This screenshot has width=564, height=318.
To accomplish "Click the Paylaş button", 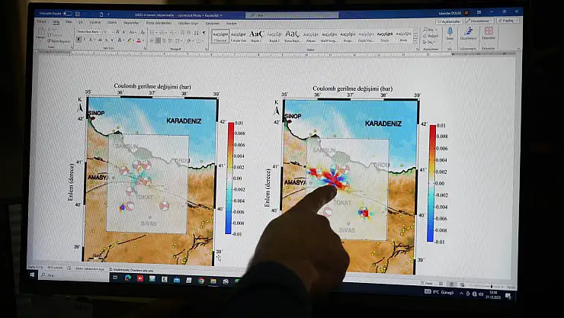I will coord(507,22).
